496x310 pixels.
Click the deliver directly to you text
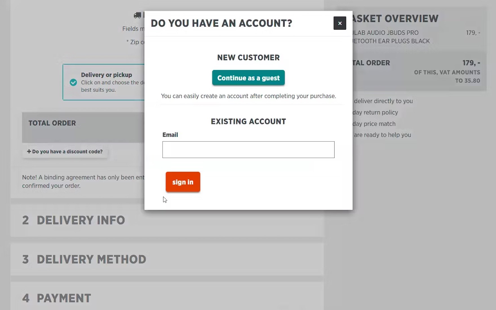click(x=383, y=101)
